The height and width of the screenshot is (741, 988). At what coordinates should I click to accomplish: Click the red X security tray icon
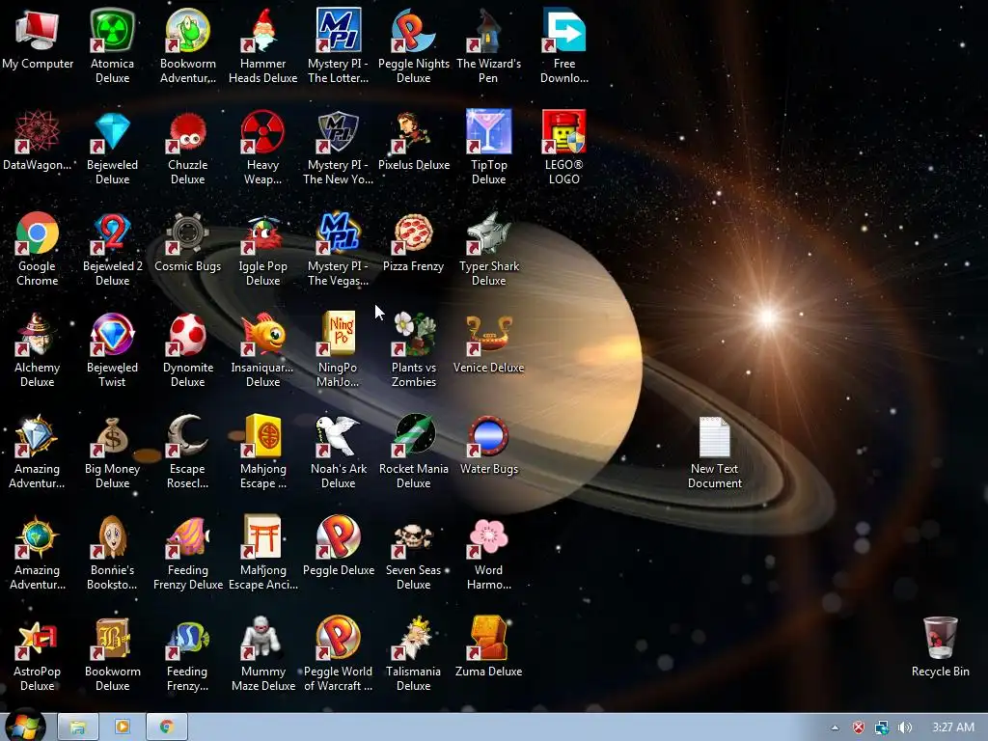[858, 727]
